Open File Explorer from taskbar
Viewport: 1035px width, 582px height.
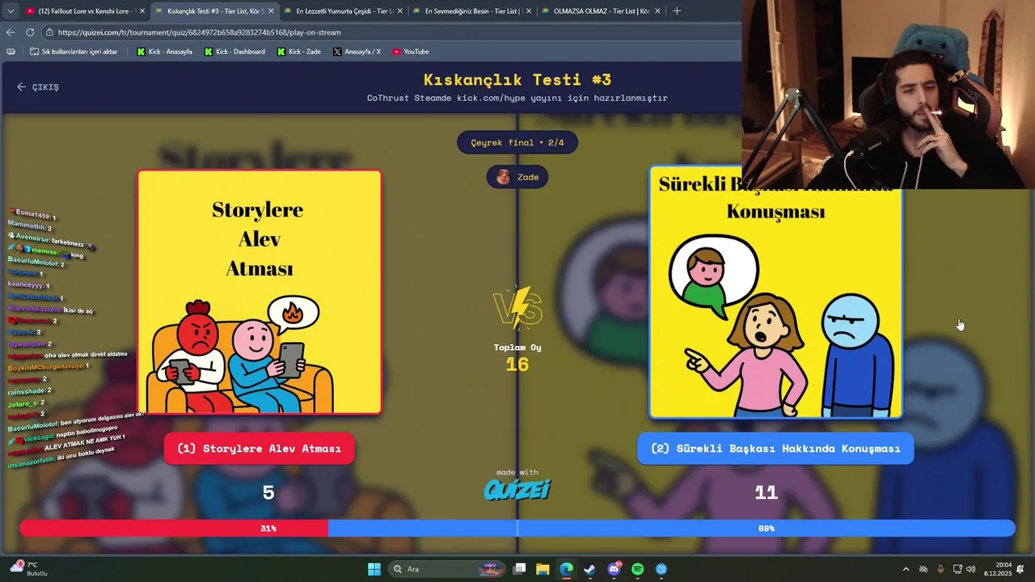tap(543, 569)
